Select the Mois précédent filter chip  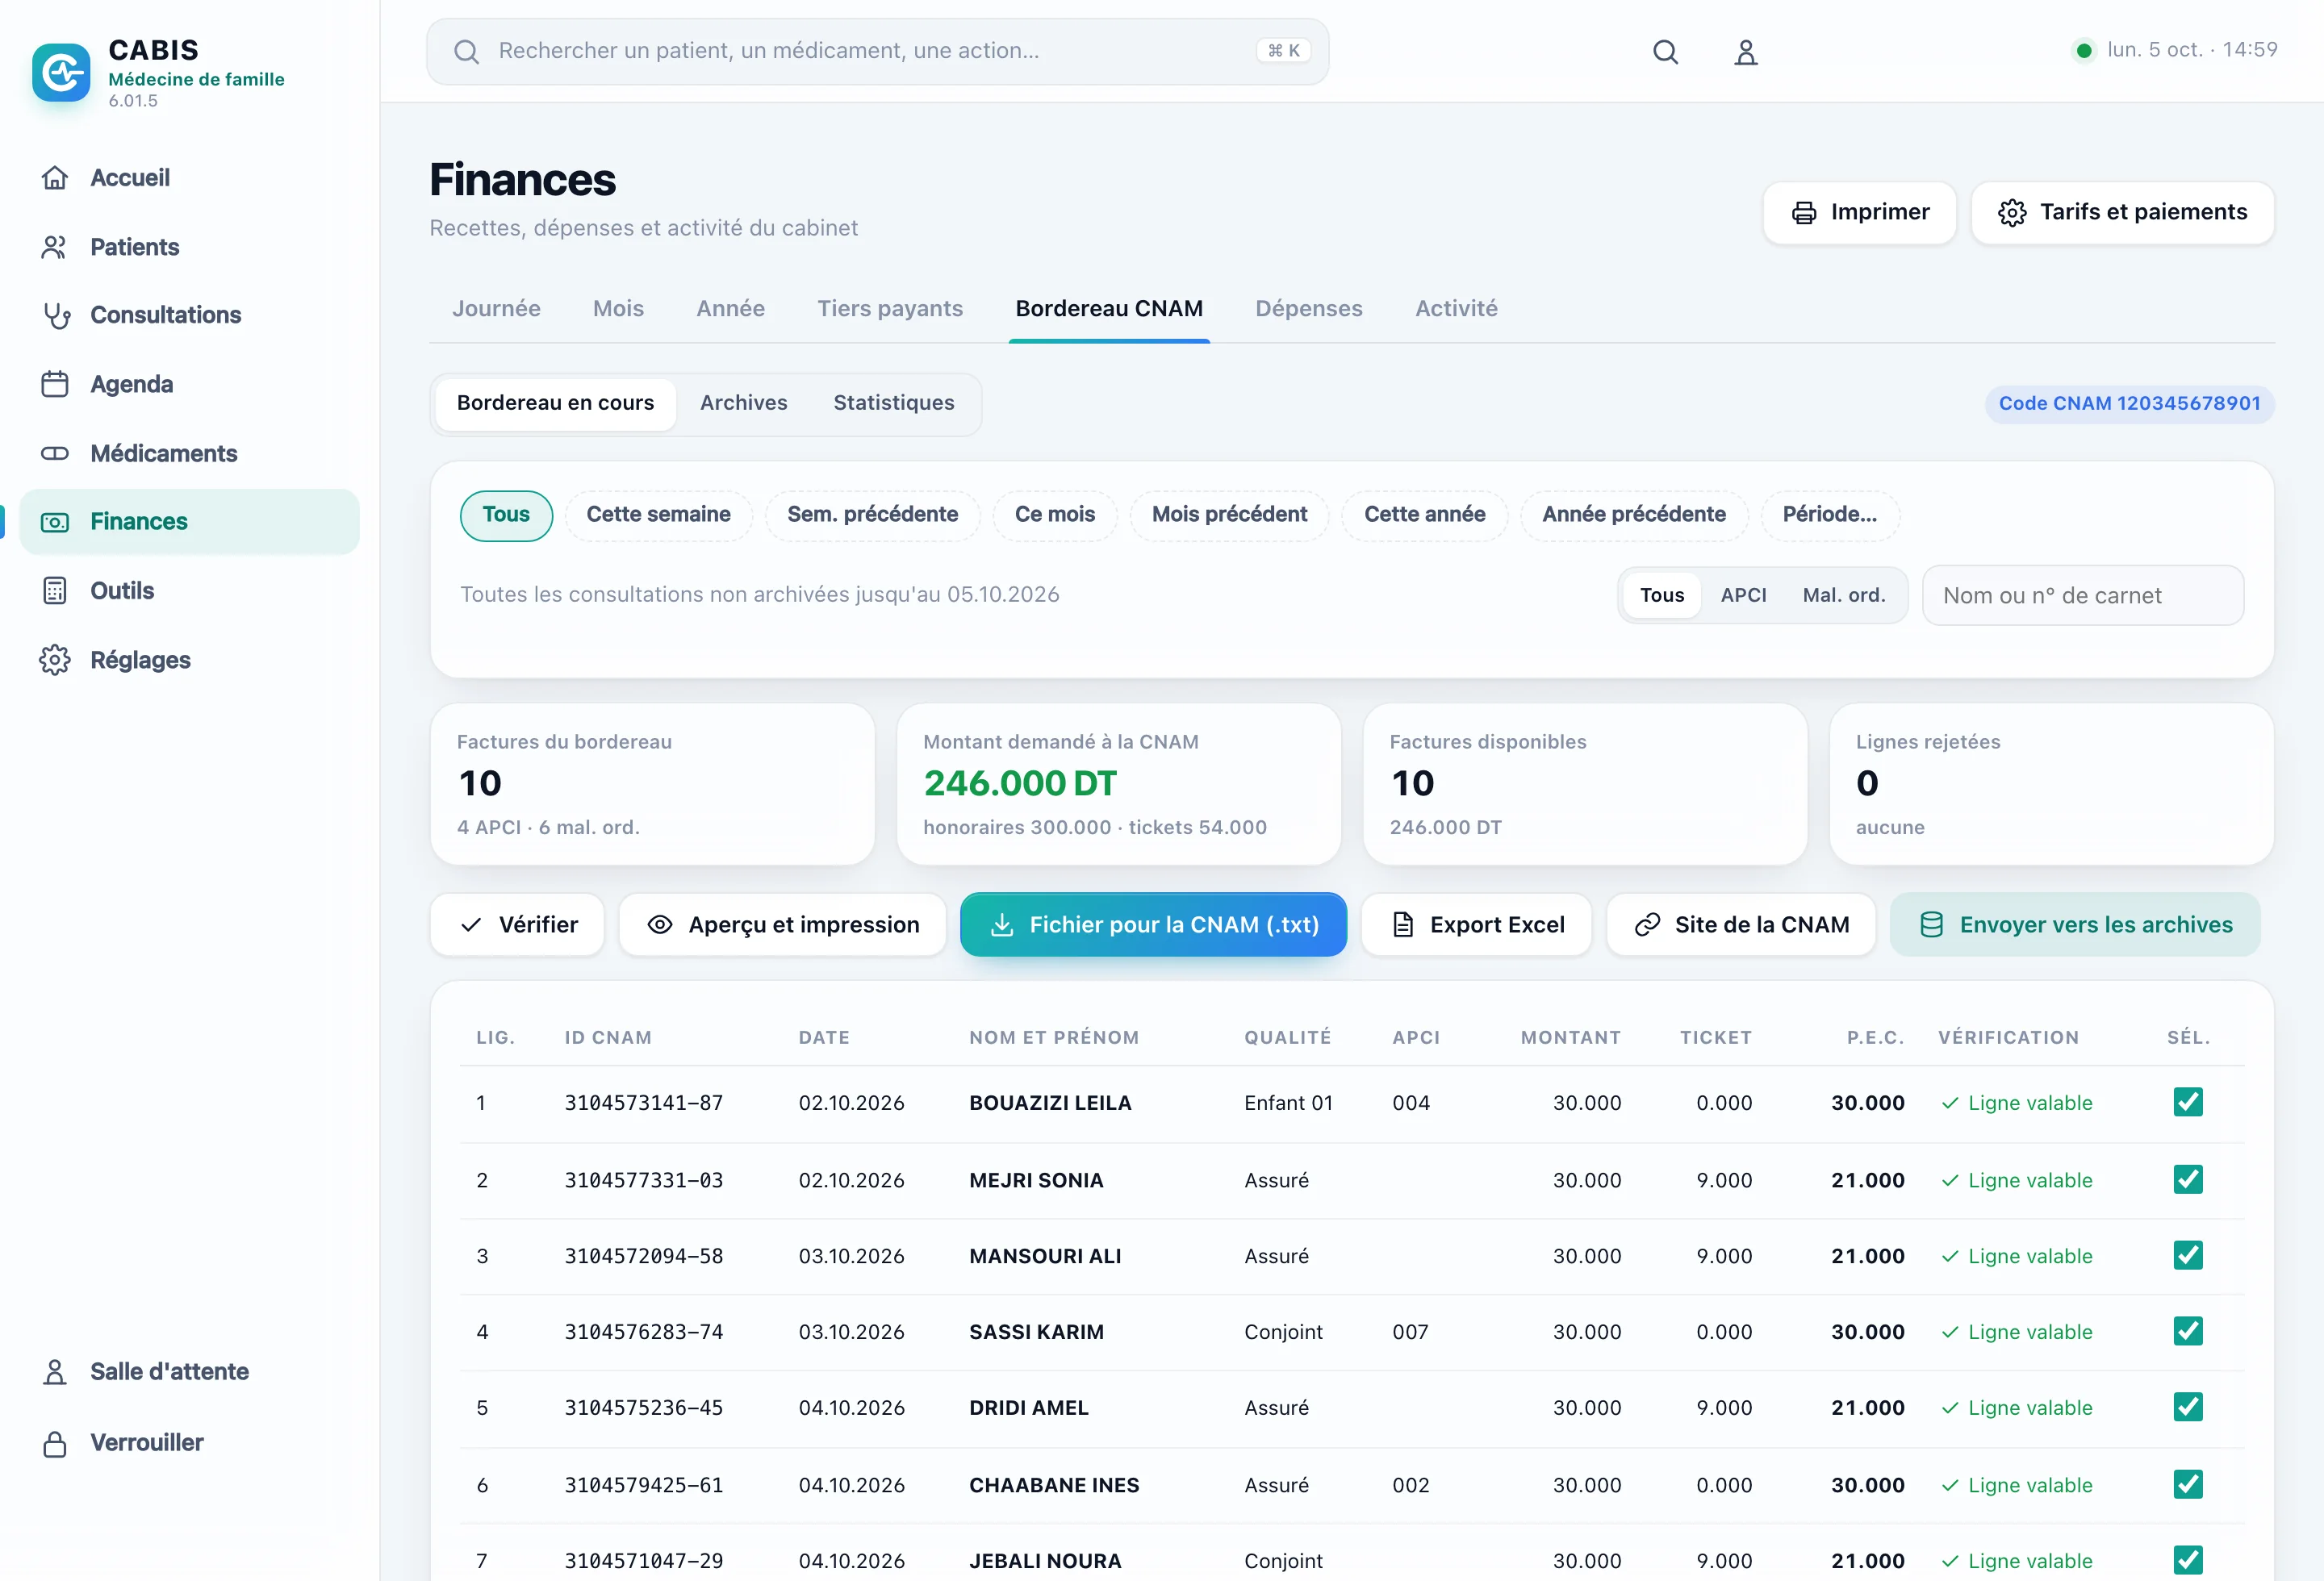coord(1229,515)
